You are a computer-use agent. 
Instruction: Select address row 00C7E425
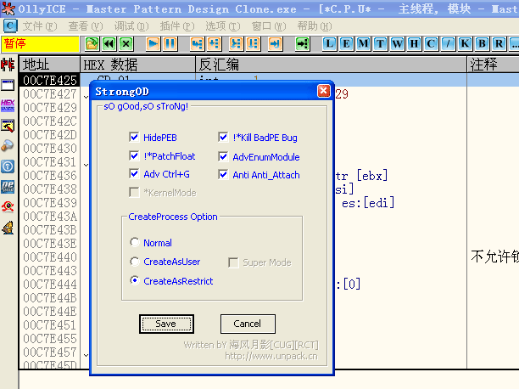pos(50,80)
